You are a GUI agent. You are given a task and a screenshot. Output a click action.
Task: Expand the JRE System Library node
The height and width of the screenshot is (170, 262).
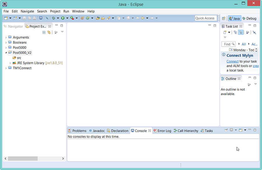click(x=10, y=63)
